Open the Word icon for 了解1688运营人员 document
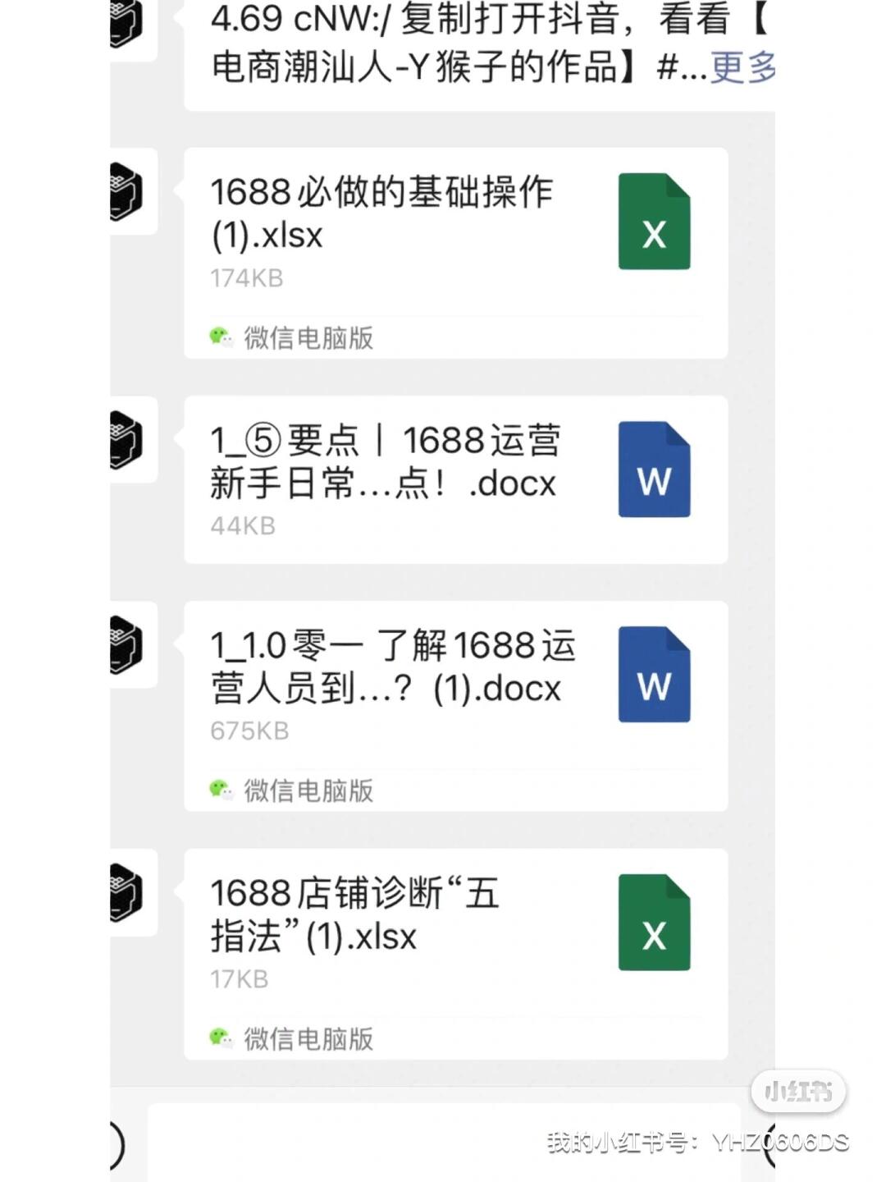886x1182 pixels. pos(654,674)
